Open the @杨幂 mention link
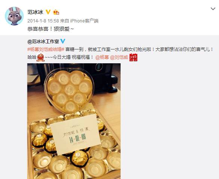This screenshot has height=179, width=219. click(x=102, y=57)
